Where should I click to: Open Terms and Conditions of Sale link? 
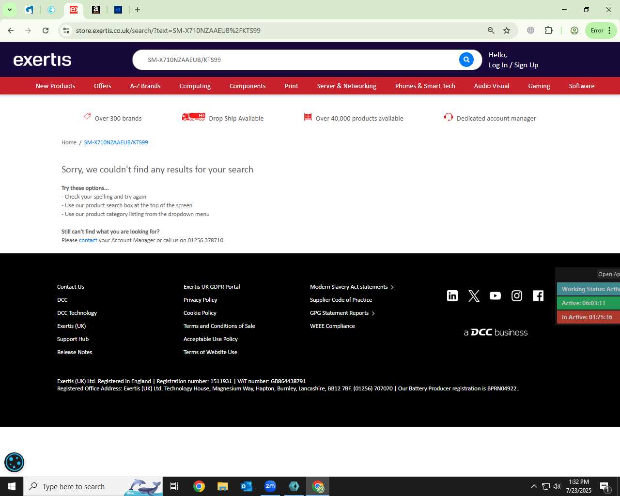click(x=219, y=326)
